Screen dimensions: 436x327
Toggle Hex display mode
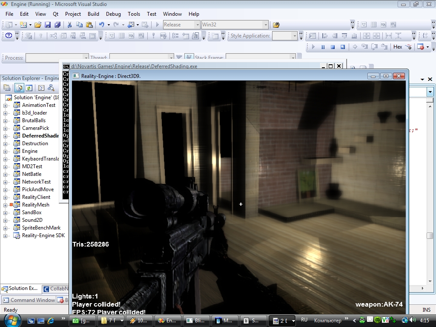(398, 47)
